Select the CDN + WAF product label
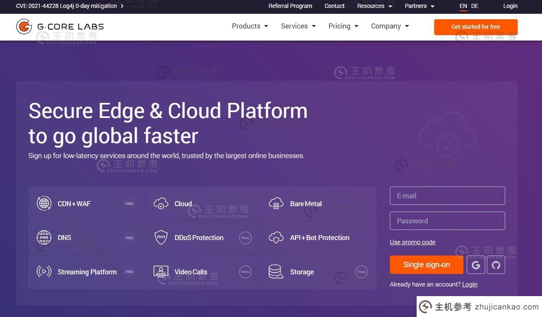 click(74, 204)
